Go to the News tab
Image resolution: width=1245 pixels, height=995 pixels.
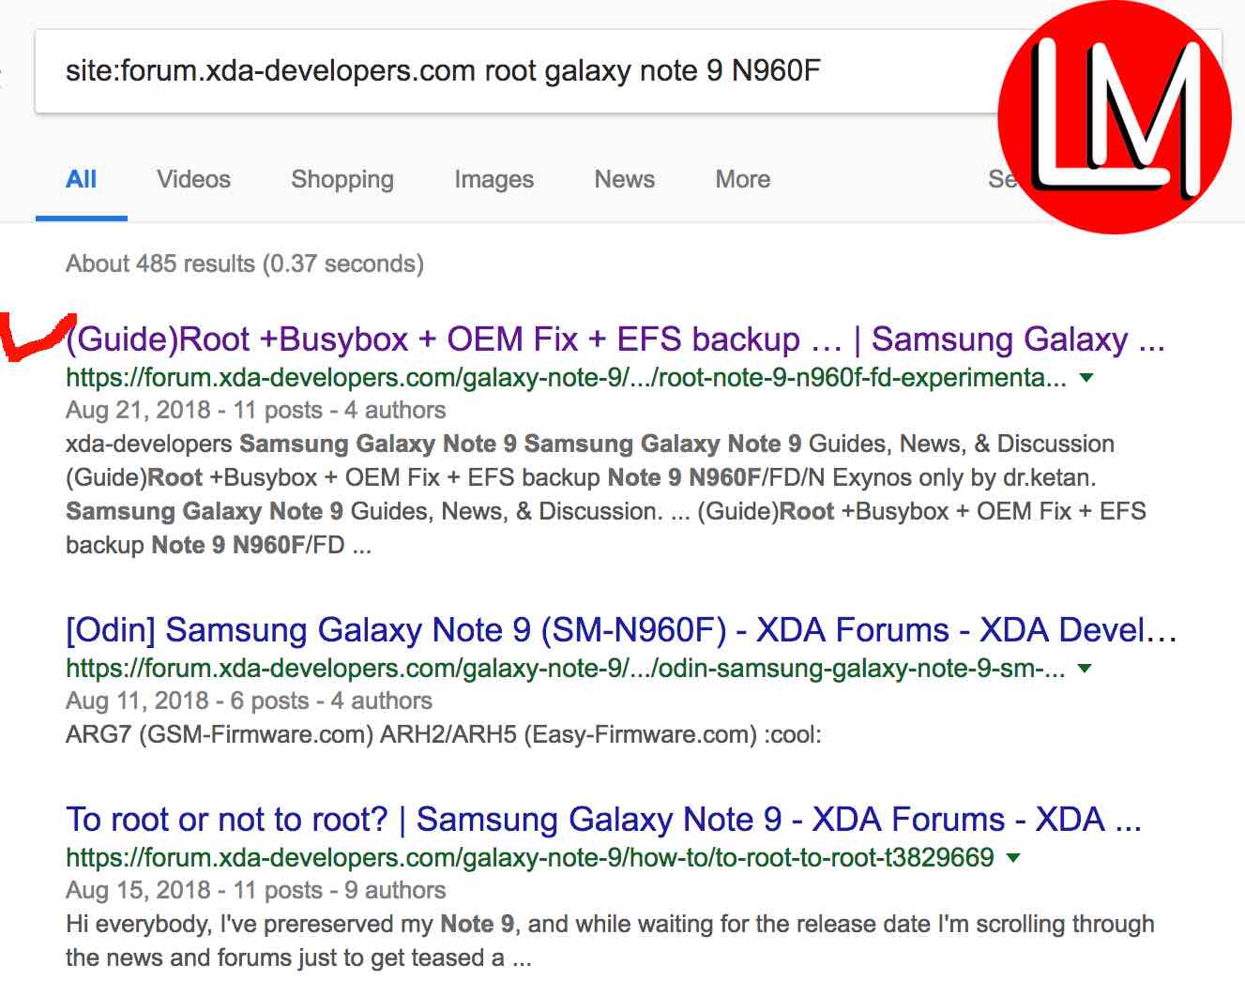pyautogui.click(x=624, y=179)
